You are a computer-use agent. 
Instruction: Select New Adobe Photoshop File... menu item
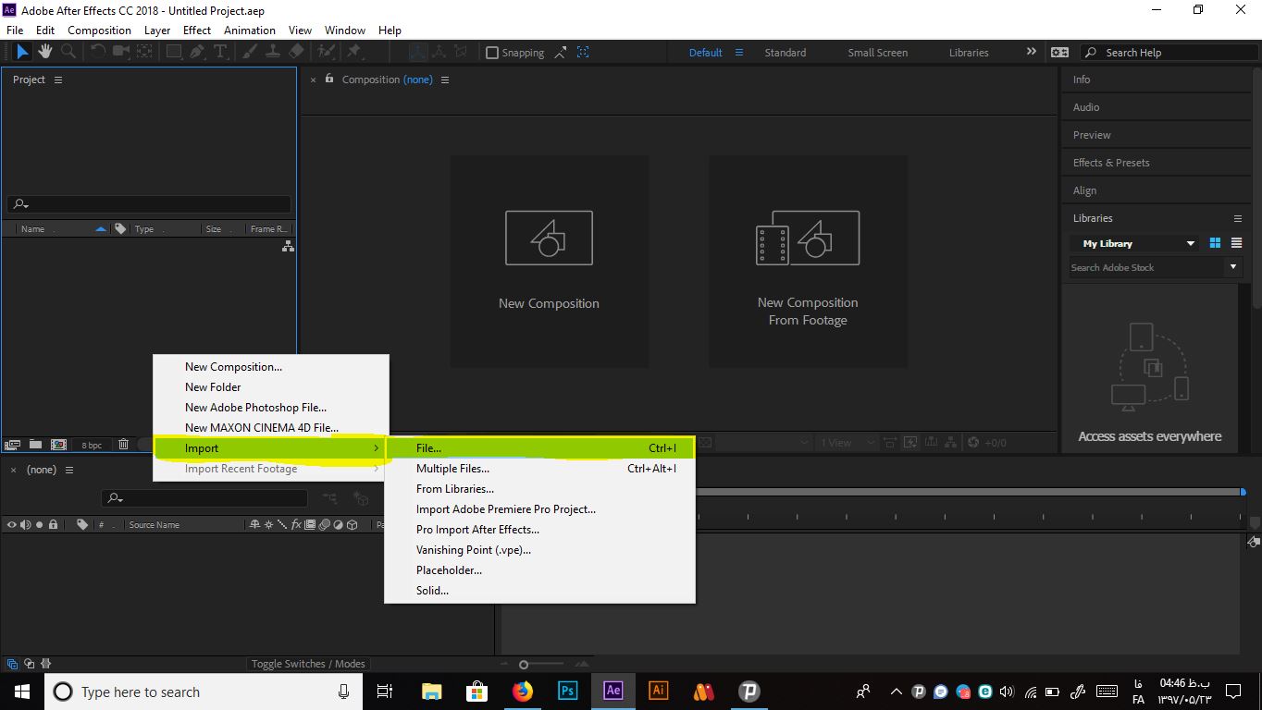(x=271, y=408)
